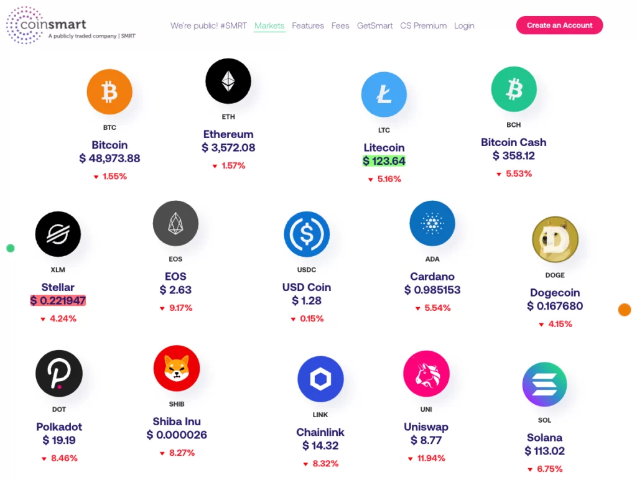The height and width of the screenshot is (480, 637).
Task: Click the Stellar XLM icon
Action: tap(58, 234)
